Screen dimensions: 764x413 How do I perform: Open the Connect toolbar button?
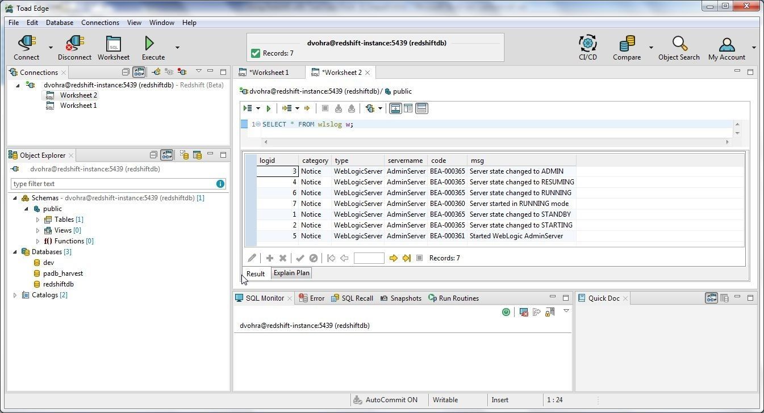27,48
